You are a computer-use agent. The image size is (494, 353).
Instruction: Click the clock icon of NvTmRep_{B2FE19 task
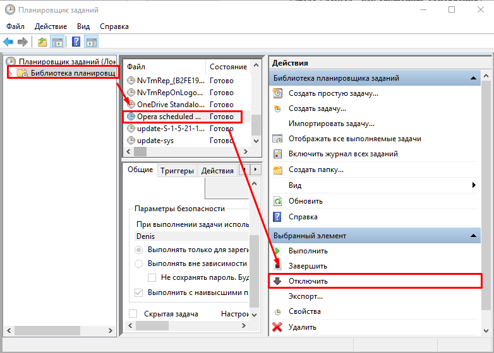[131, 81]
